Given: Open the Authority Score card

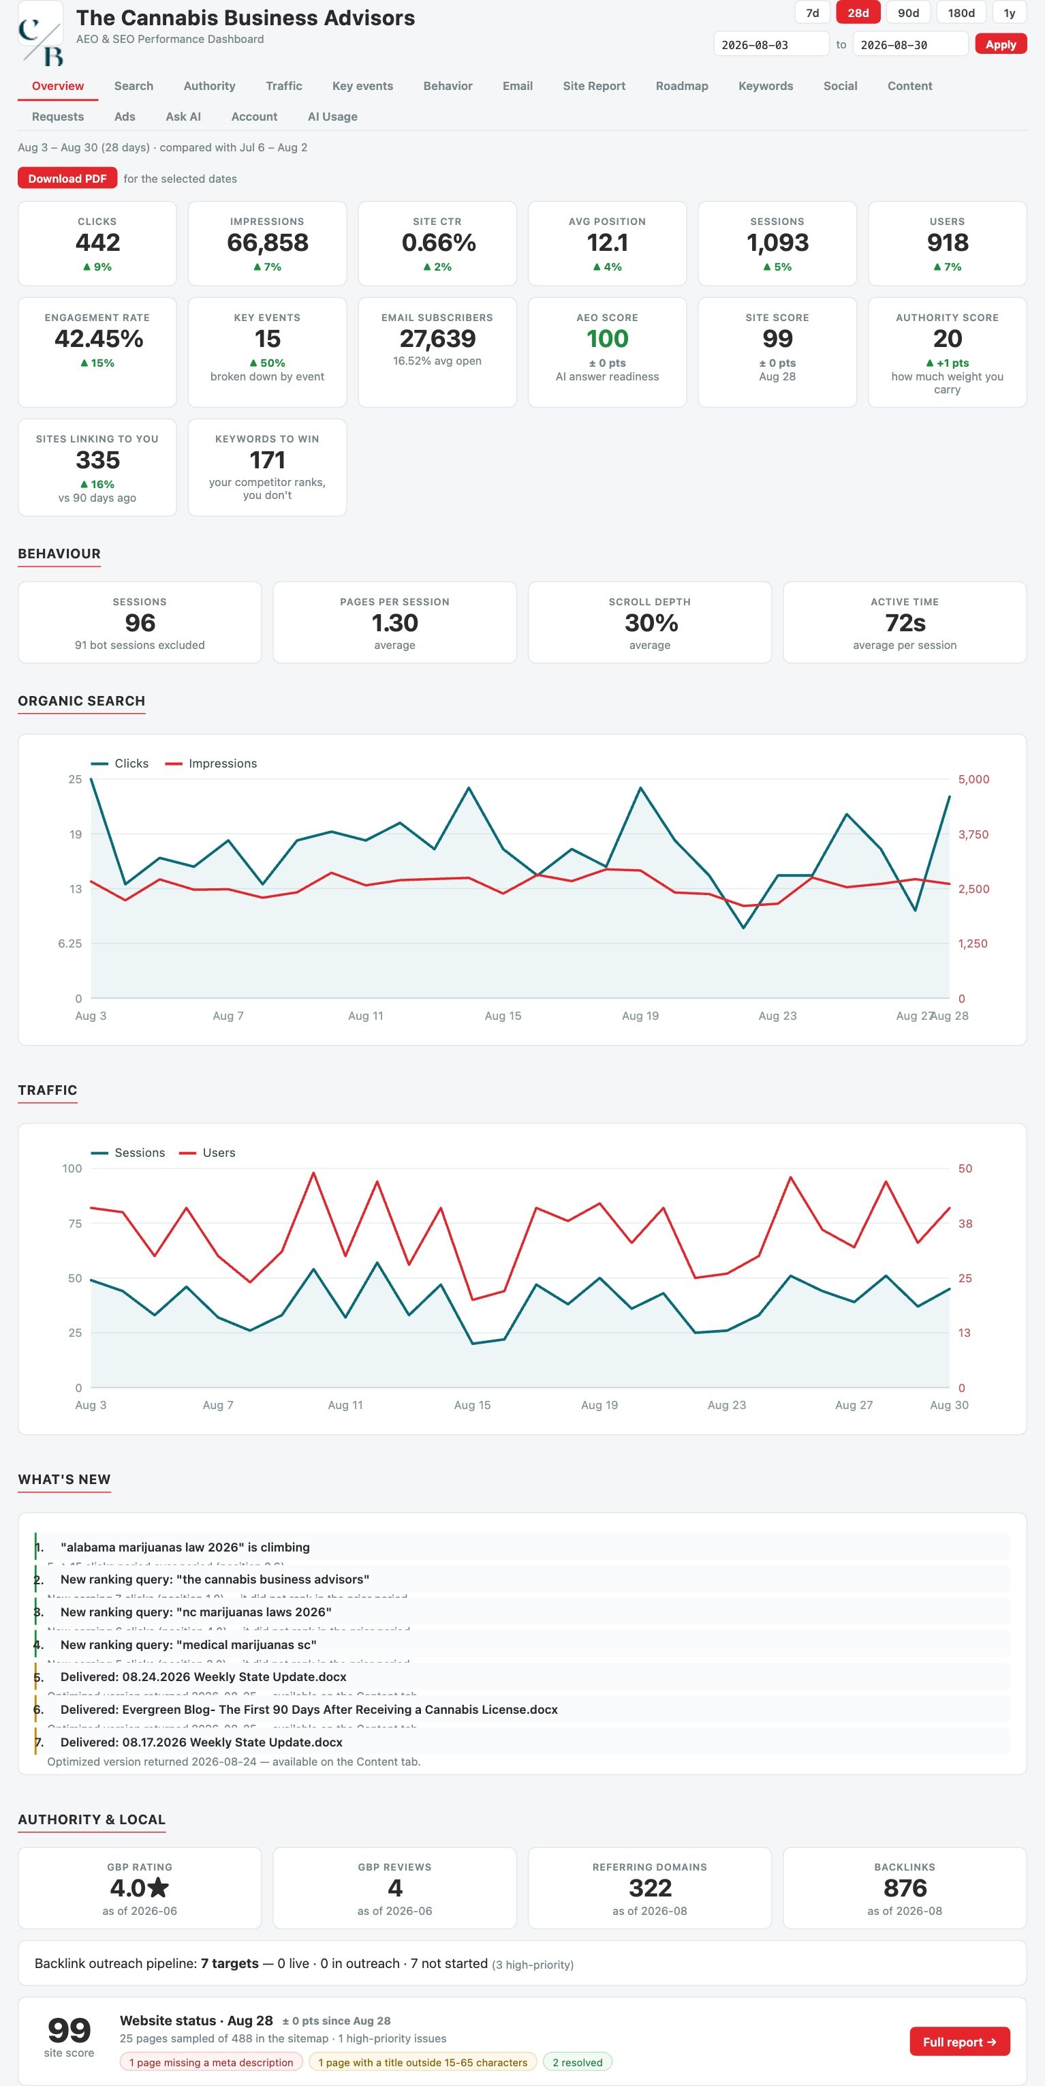Looking at the screenshot, I should [947, 352].
